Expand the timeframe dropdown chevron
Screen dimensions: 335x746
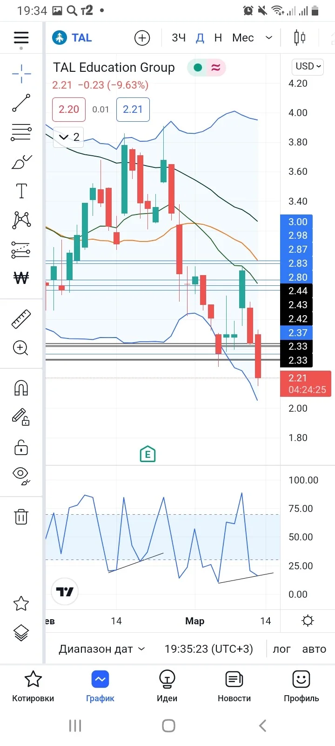269,38
